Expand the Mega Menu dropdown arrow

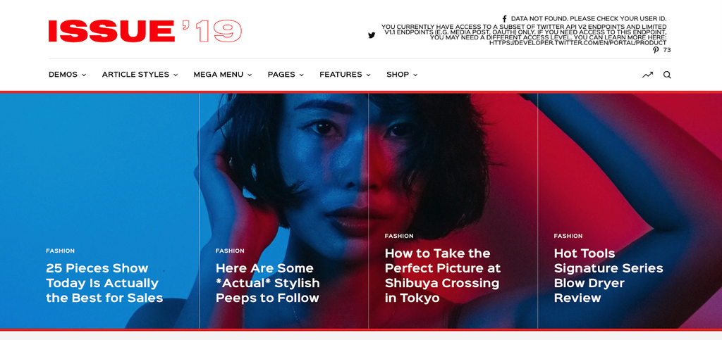[x=250, y=75]
